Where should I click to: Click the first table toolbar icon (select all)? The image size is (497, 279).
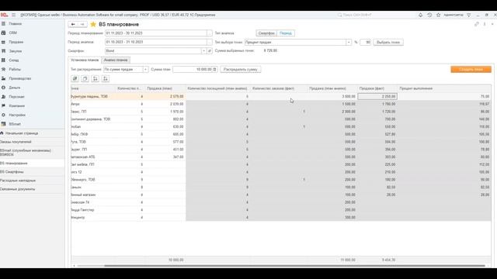(x=75, y=78)
